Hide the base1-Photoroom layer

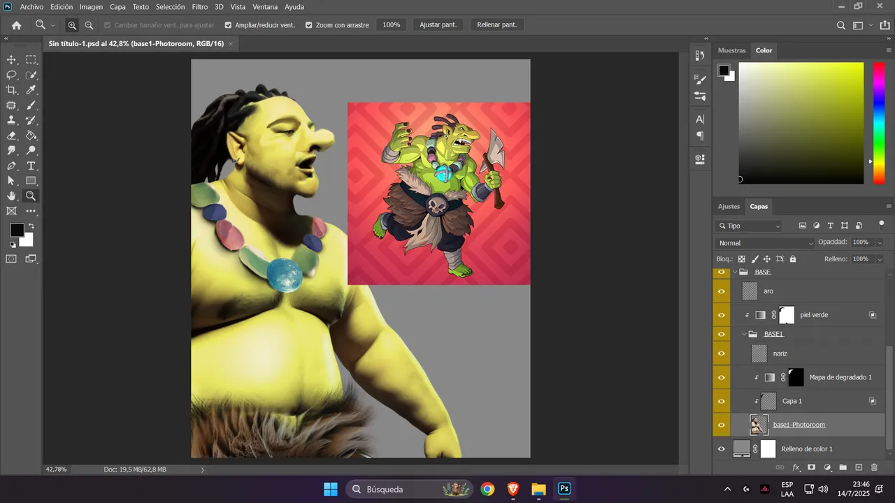[722, 425]
